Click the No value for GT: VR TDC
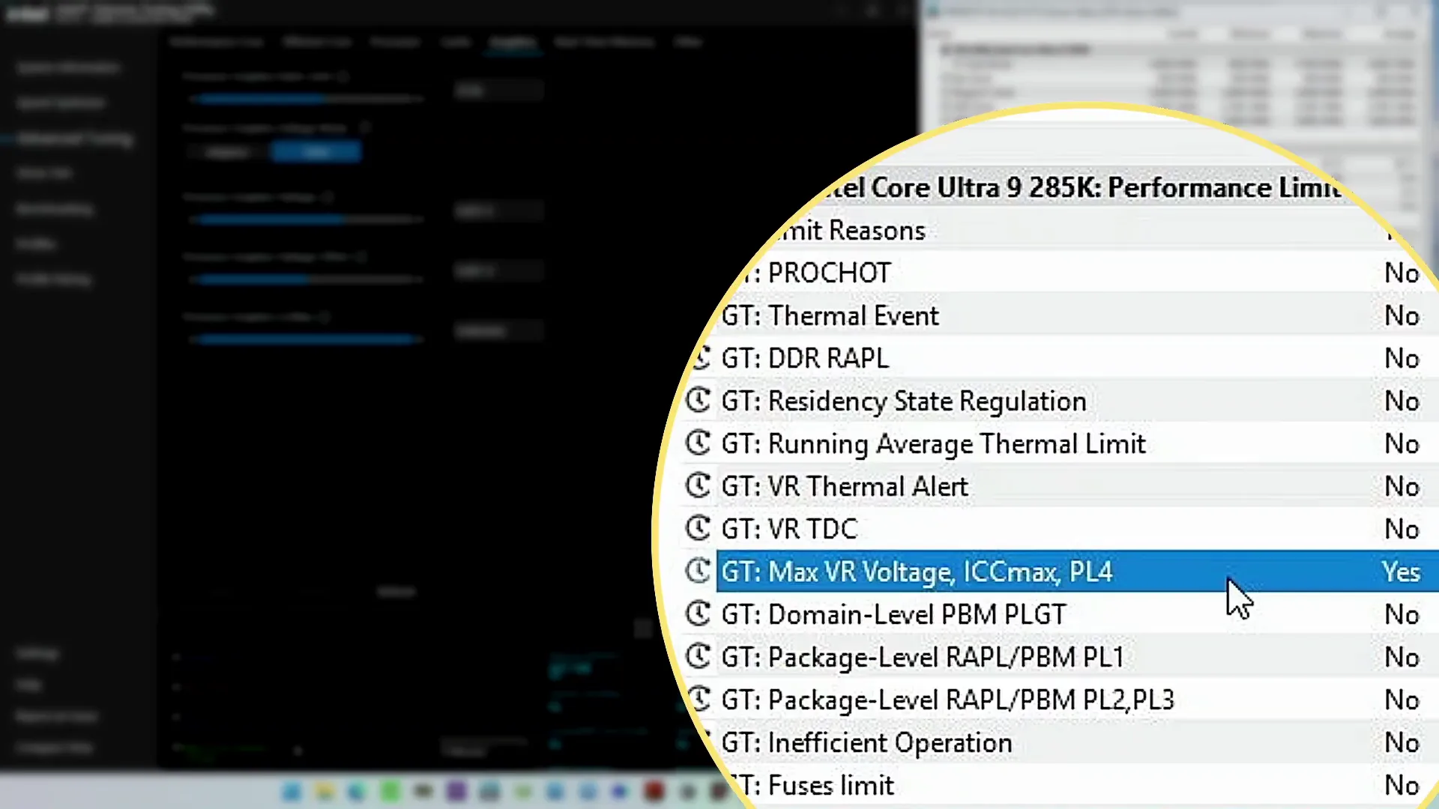1439x809 pixels. [x=1402, y=530]
